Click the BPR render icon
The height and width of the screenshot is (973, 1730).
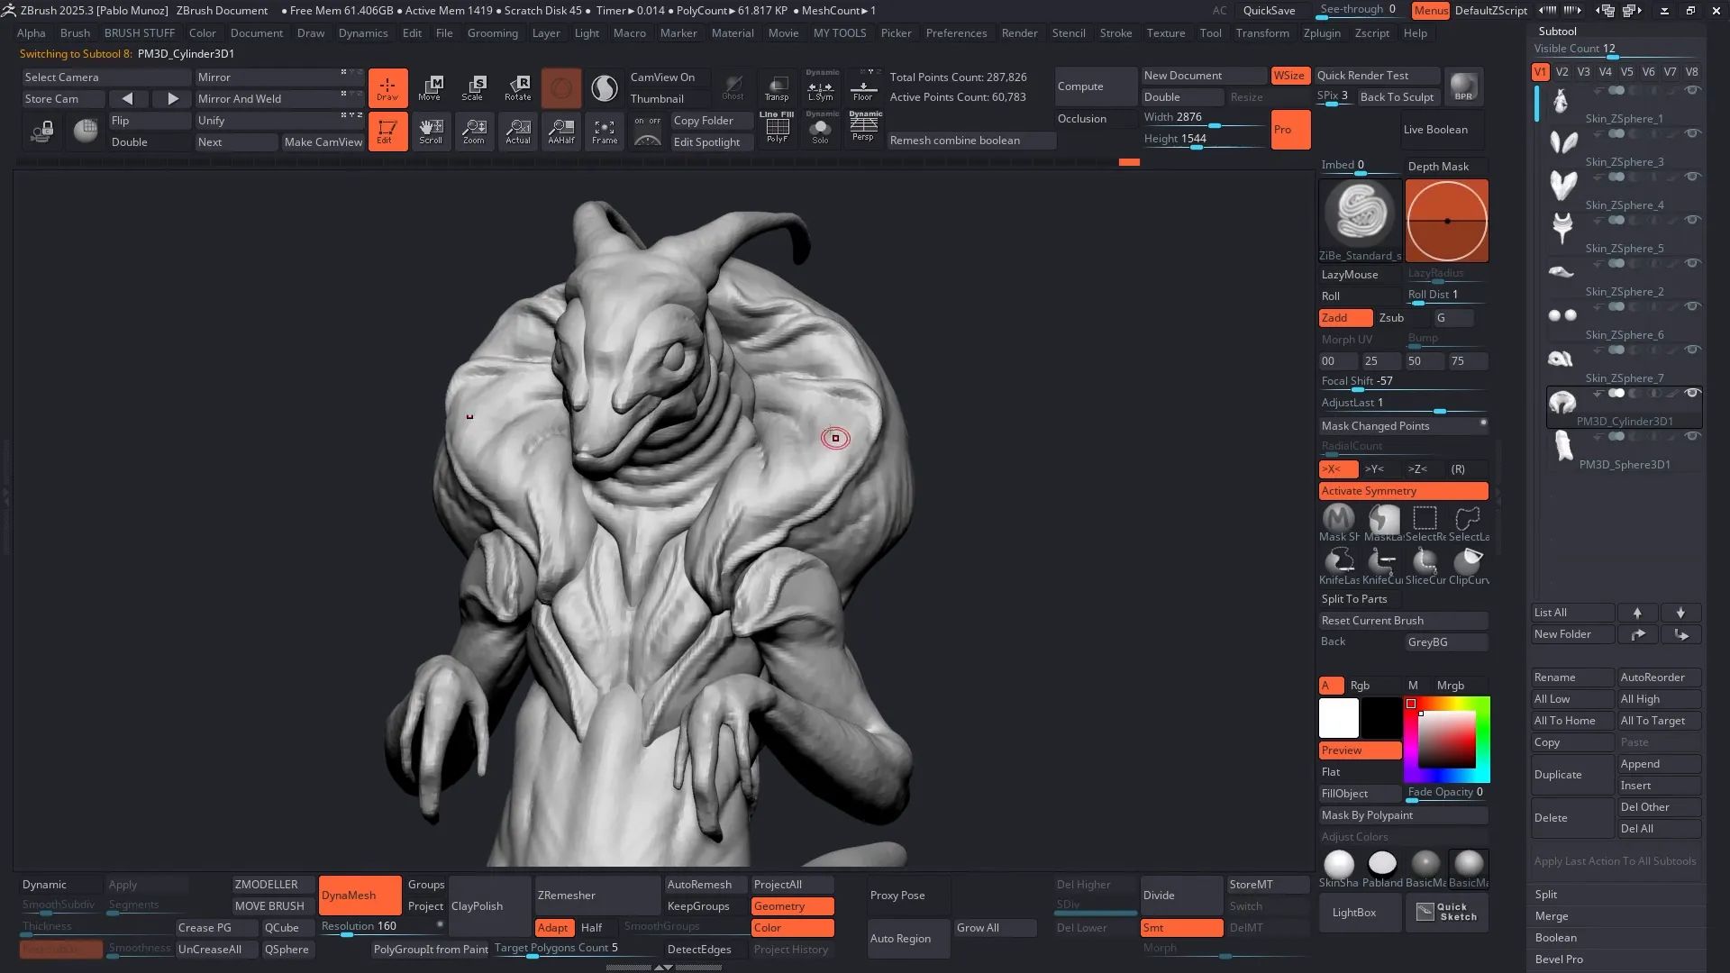click(1463, 87)
